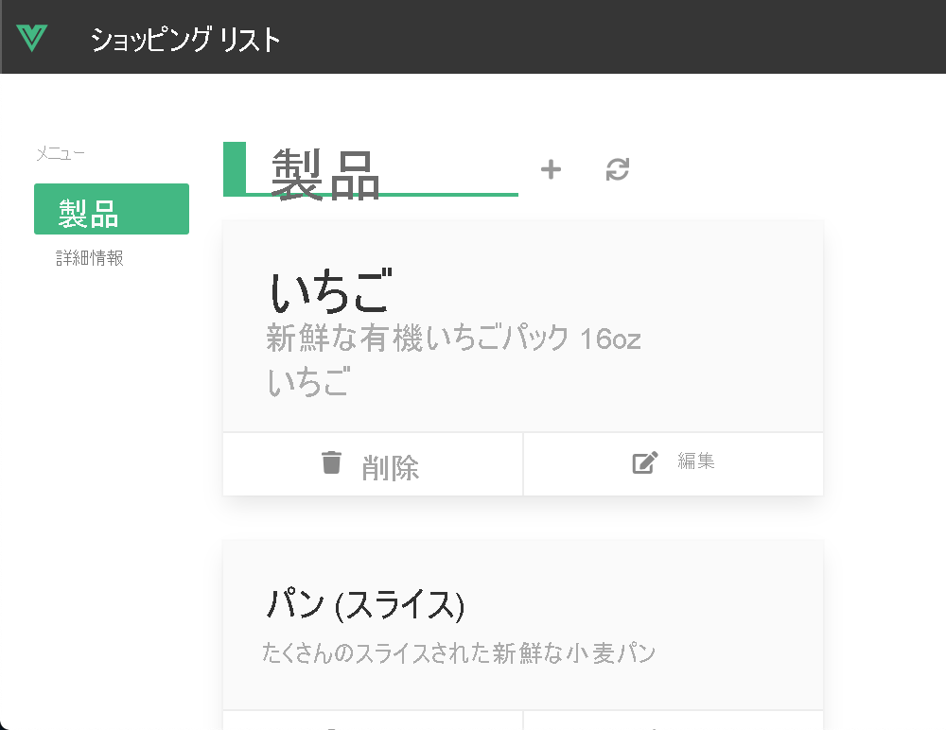Click the ショッピング リスト title link

click(185, 40)
